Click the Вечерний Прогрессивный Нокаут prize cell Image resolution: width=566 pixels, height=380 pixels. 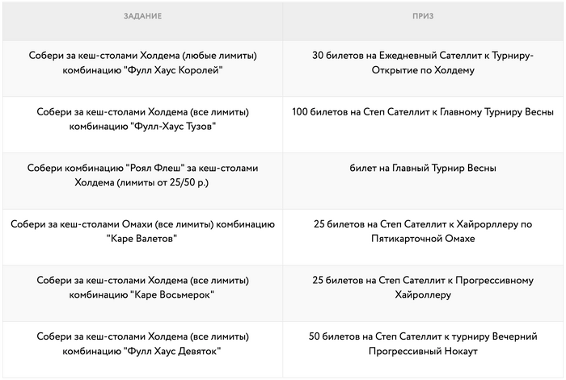pyautogui.click(x=424, y=345)
